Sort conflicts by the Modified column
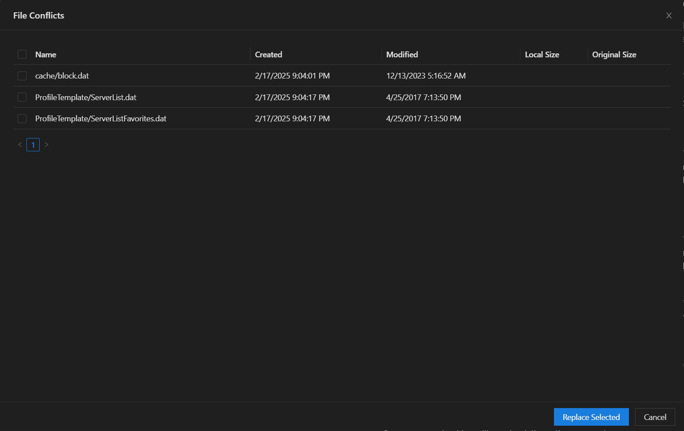Image resolution: width=684 pixels, height=431 pixels. click(401, 54)
